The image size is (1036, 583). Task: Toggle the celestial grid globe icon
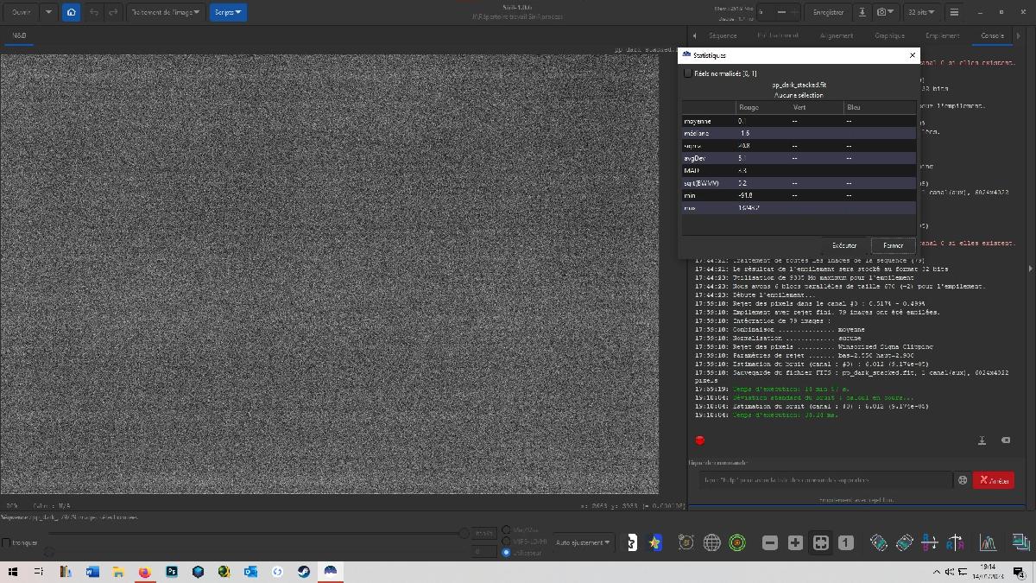(x=712, y=542)
